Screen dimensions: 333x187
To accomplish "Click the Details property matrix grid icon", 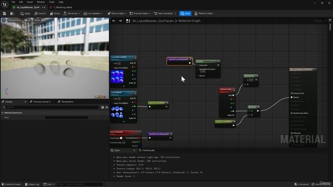I will tap(103, 108).
